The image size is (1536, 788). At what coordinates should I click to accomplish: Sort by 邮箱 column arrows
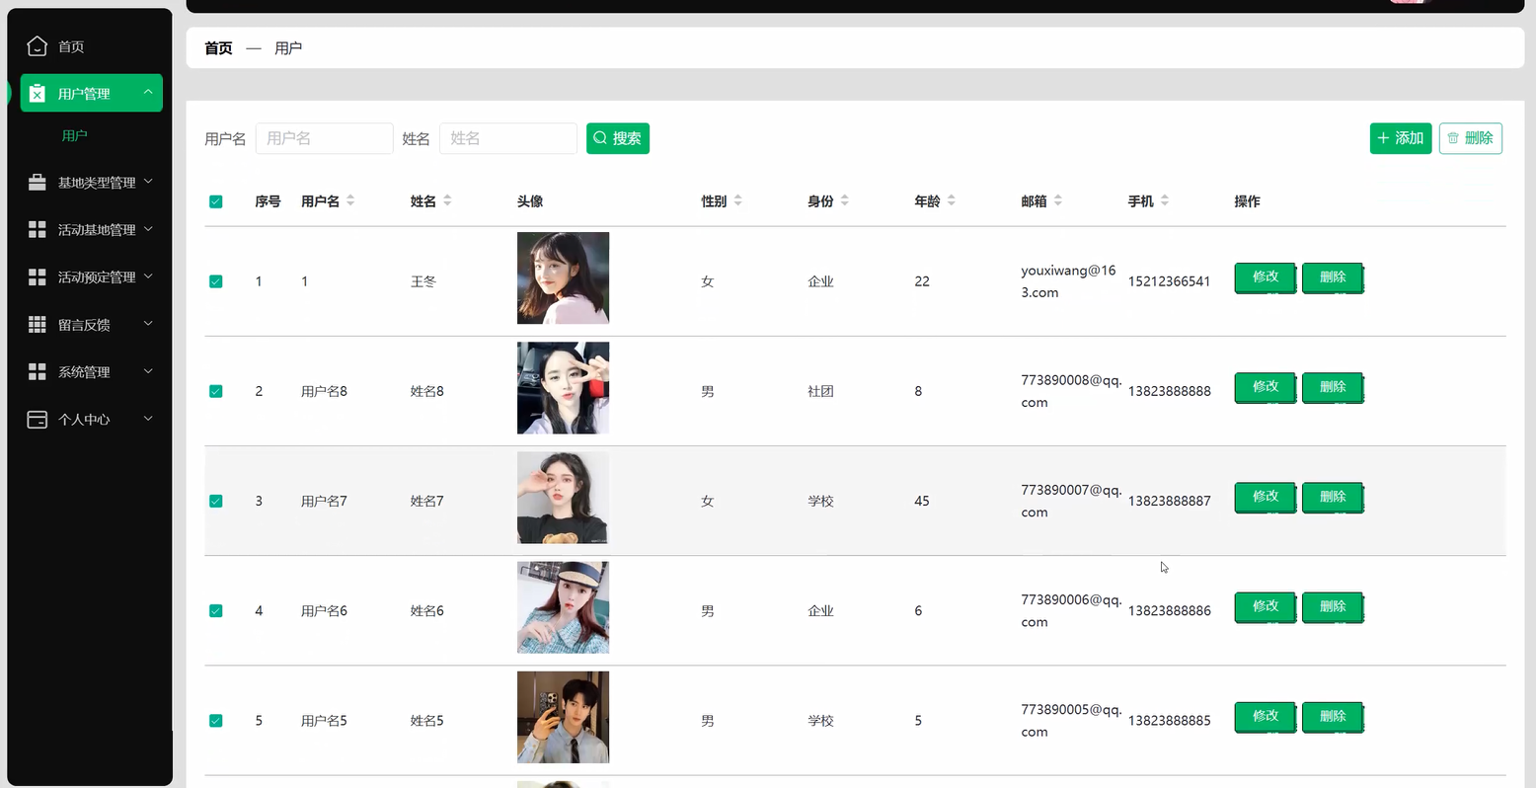click(x=1057, y=200)
